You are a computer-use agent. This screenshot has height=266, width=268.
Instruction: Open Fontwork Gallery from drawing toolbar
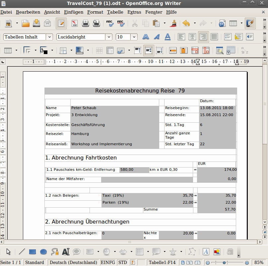click(x=206, y=252)
